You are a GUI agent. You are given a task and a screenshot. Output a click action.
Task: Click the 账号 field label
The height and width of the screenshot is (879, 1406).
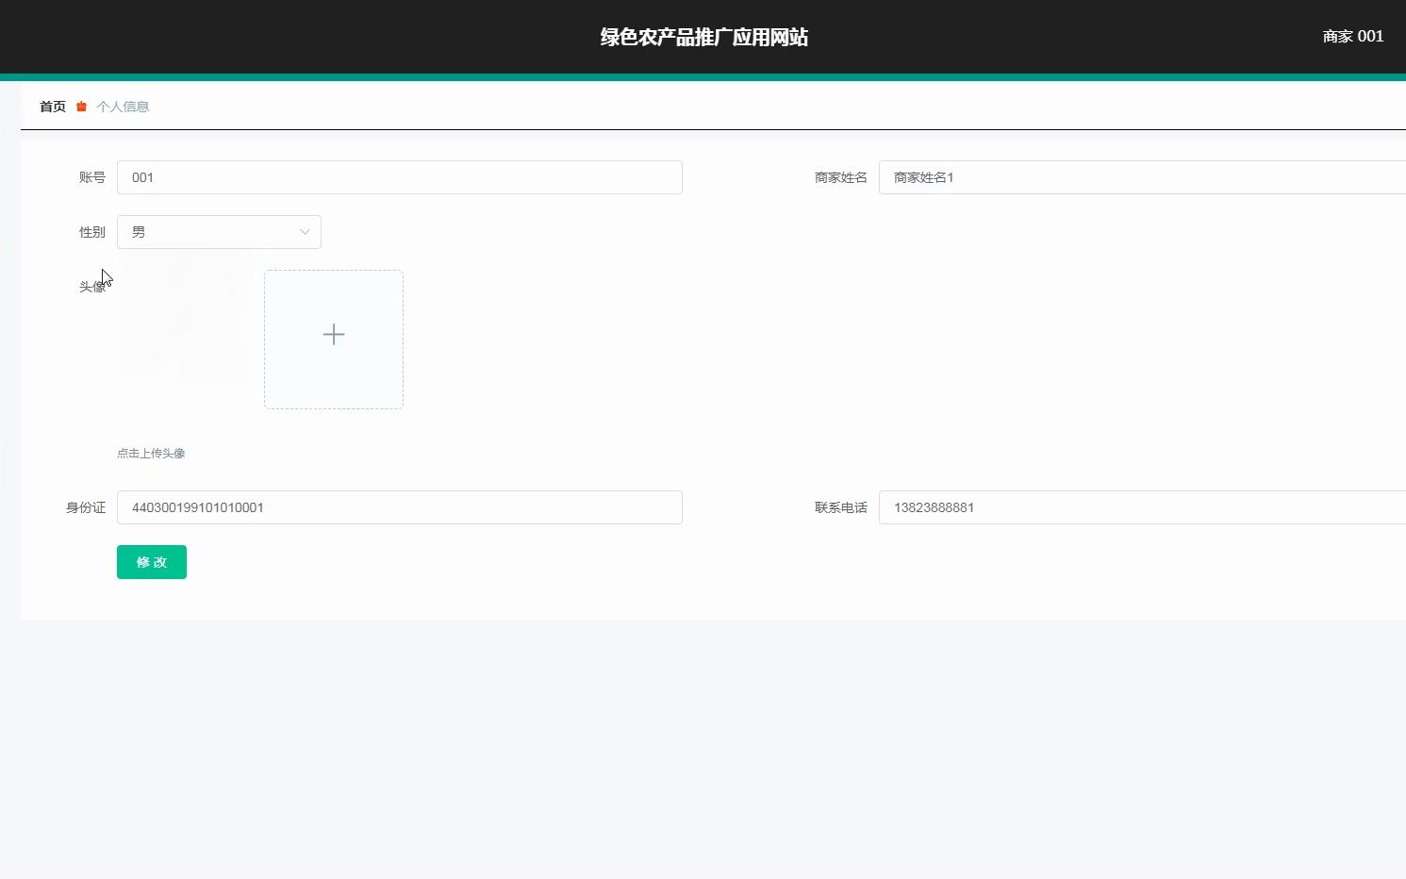[x=92, y=177]
